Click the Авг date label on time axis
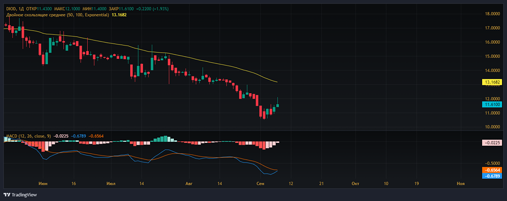This screenshot has height=201, width=507. click(189, 184)
